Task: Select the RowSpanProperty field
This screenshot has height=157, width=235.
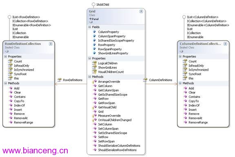Action: 110,49
